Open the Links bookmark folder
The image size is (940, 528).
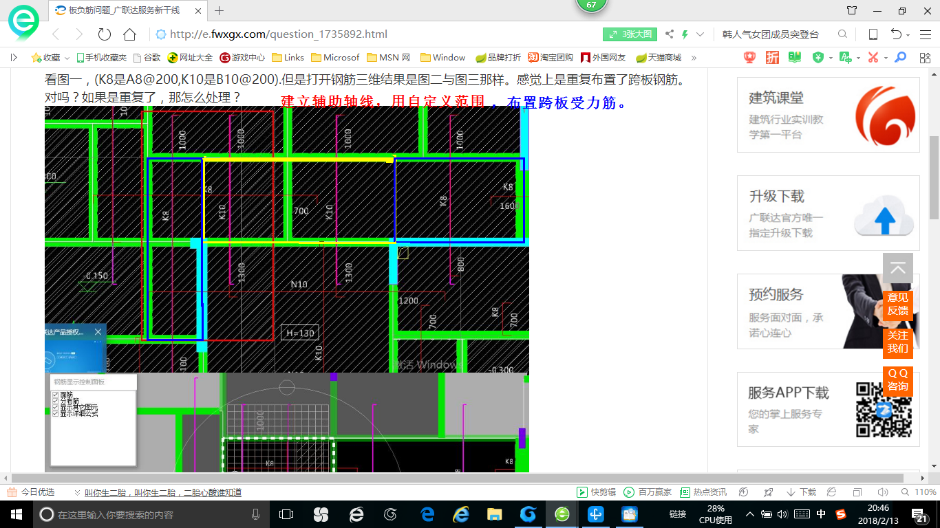click(288, 58)
